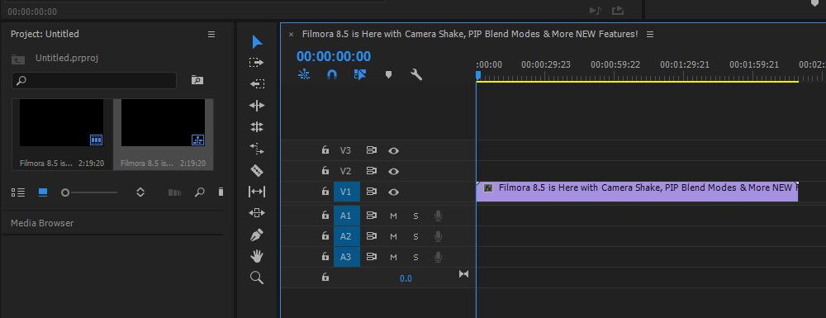Select the Track Select Forward tool
Image resolution: width=826 pixels, height=318 pixels.
click(257, 63)
